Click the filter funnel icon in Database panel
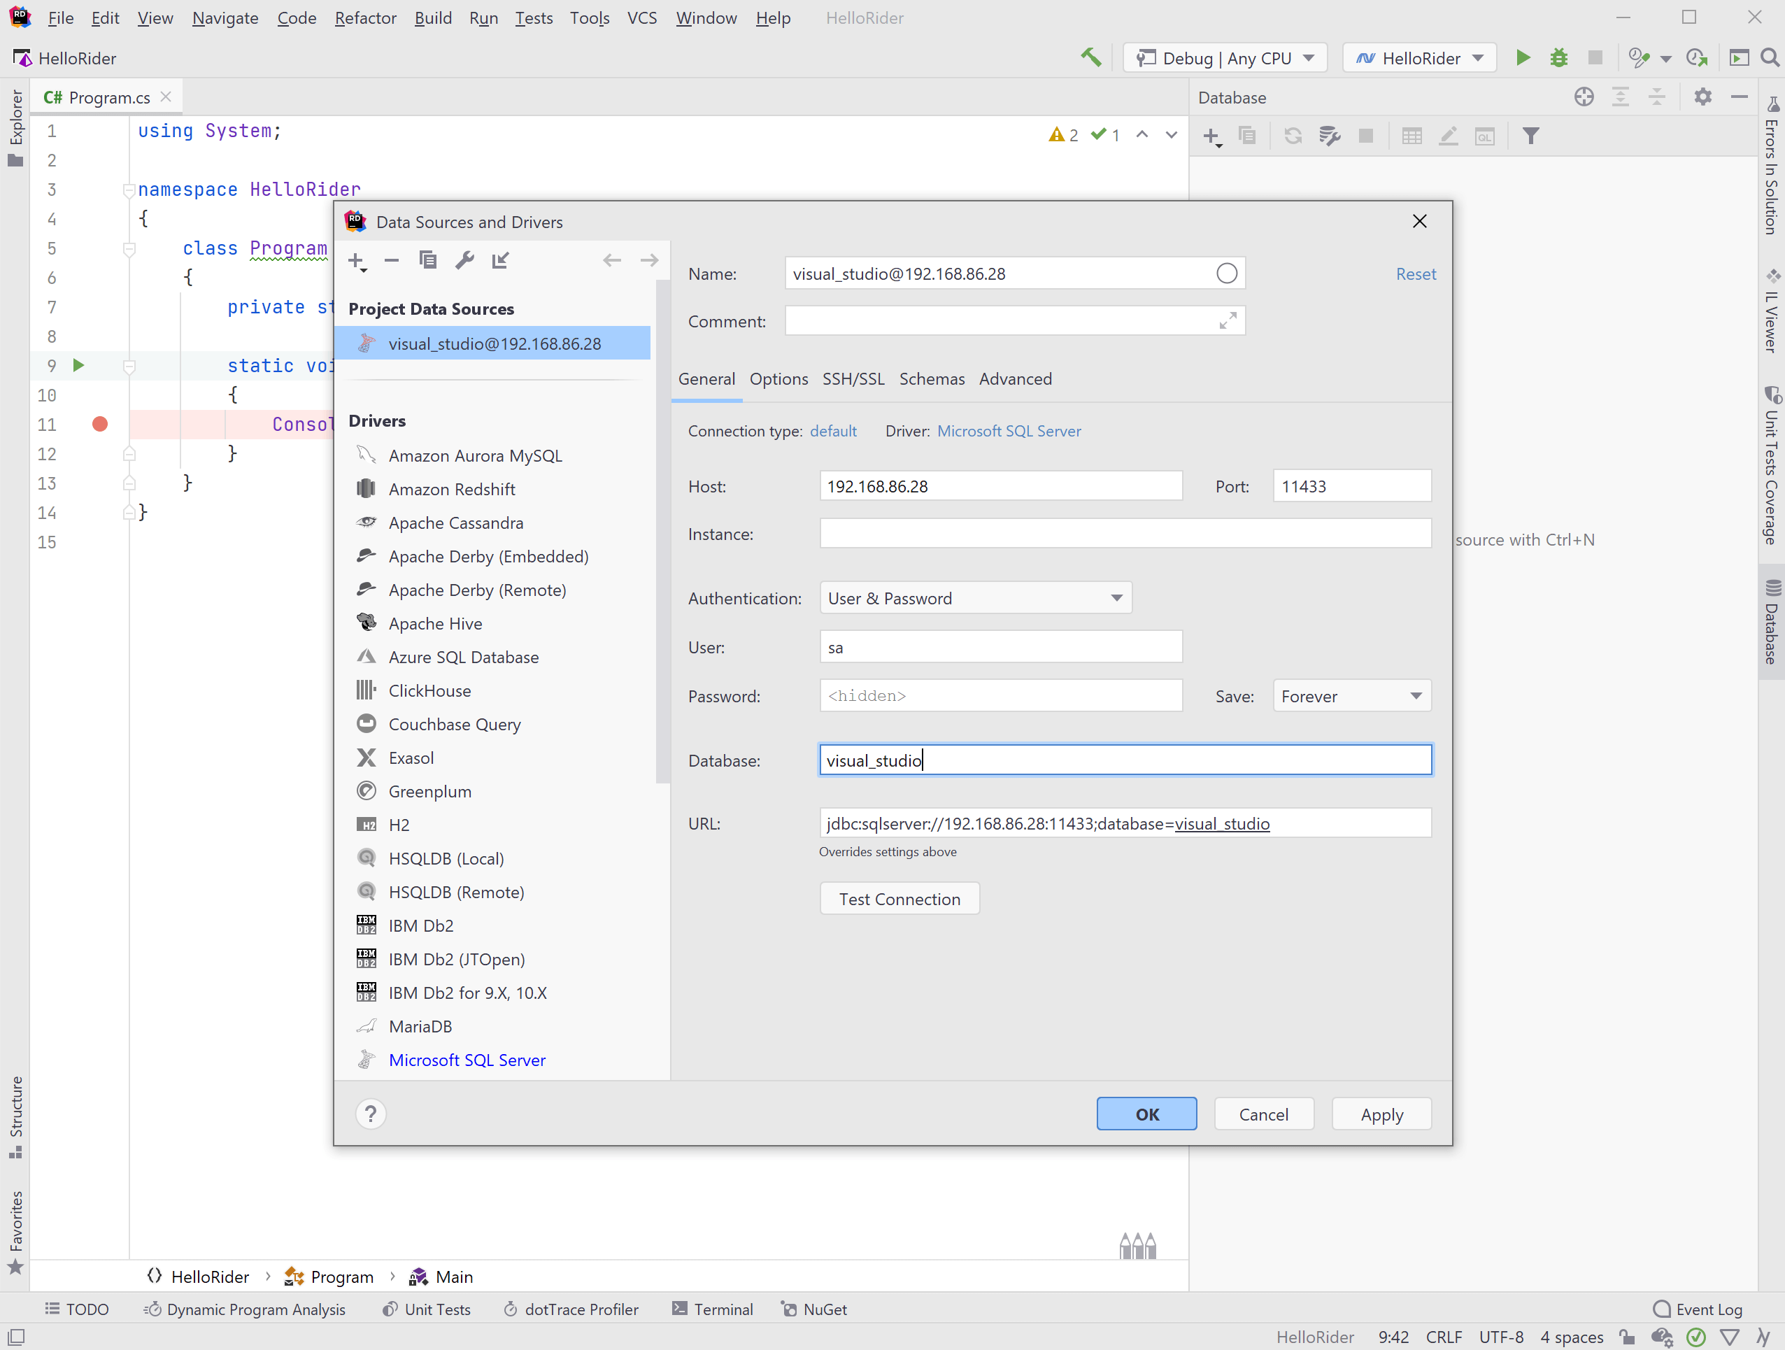The image size is (1785, 1350). pos(1530,136)
